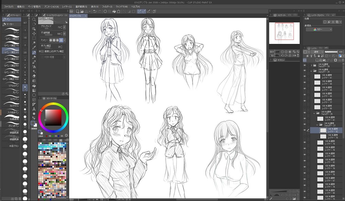345x201 pixels.
Task: Click Flip horizontal in Navigator panel
Action: [x=294, y=55]
